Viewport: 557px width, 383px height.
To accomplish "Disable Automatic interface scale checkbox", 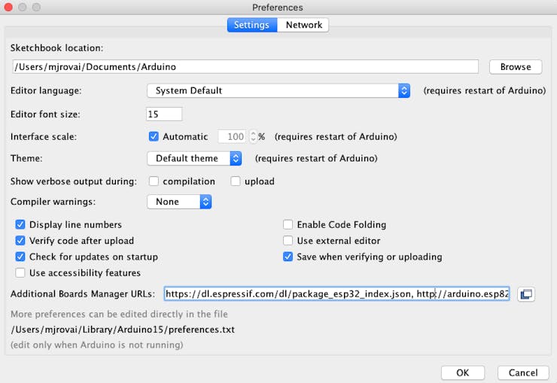I will click(x=154, y=137).
